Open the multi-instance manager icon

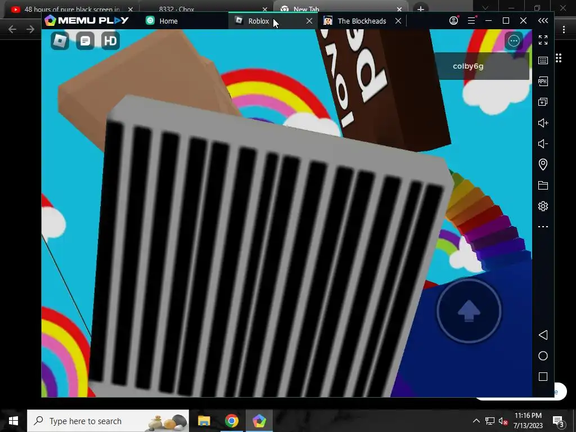[543, 102]
